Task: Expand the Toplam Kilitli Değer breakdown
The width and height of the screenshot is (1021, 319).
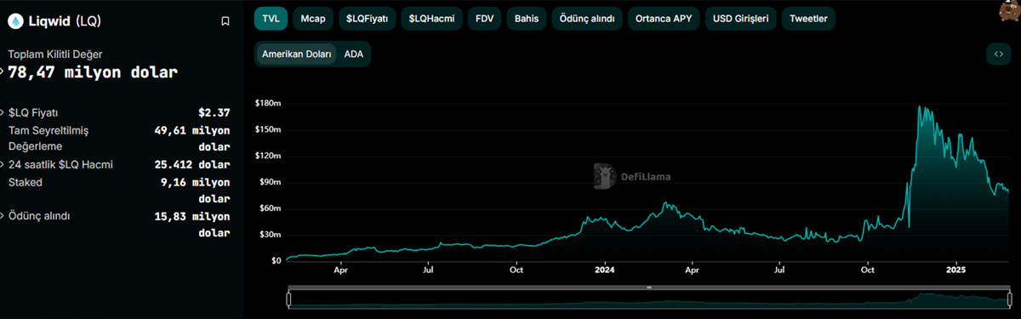Action: coord(3,71)
